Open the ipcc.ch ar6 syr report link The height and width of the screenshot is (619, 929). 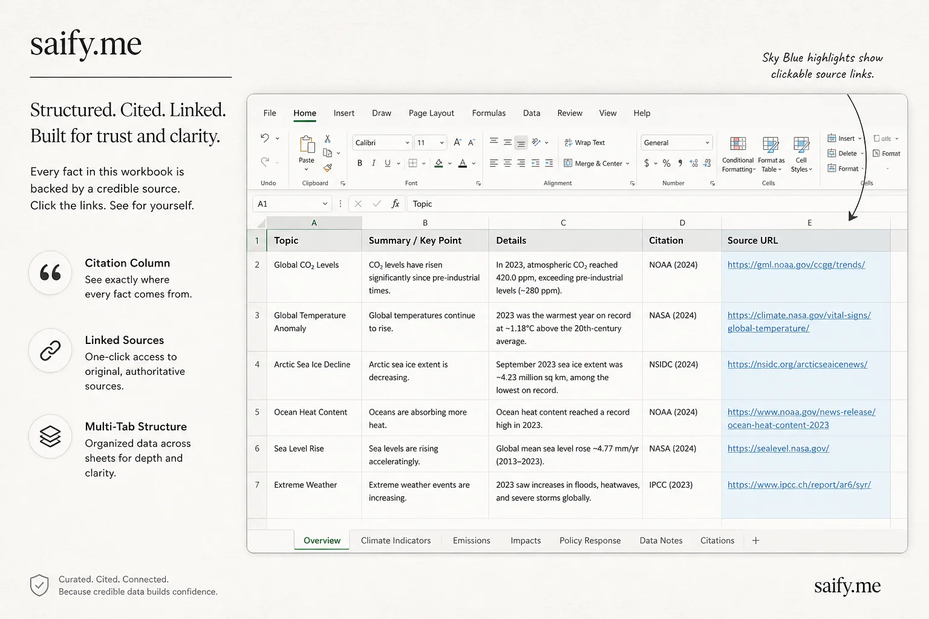[x=799, y=485]
